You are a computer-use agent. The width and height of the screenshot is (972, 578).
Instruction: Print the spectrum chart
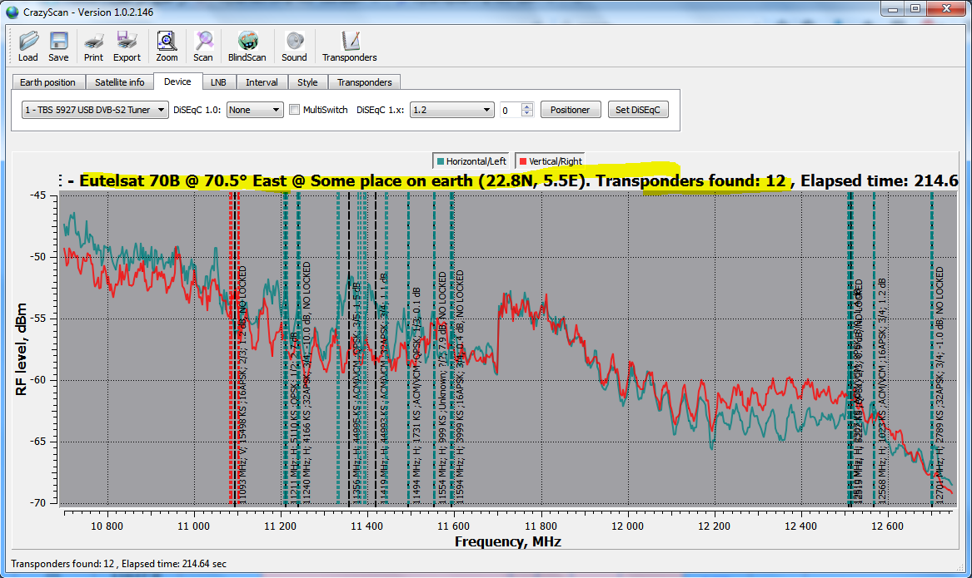(93, 46)
